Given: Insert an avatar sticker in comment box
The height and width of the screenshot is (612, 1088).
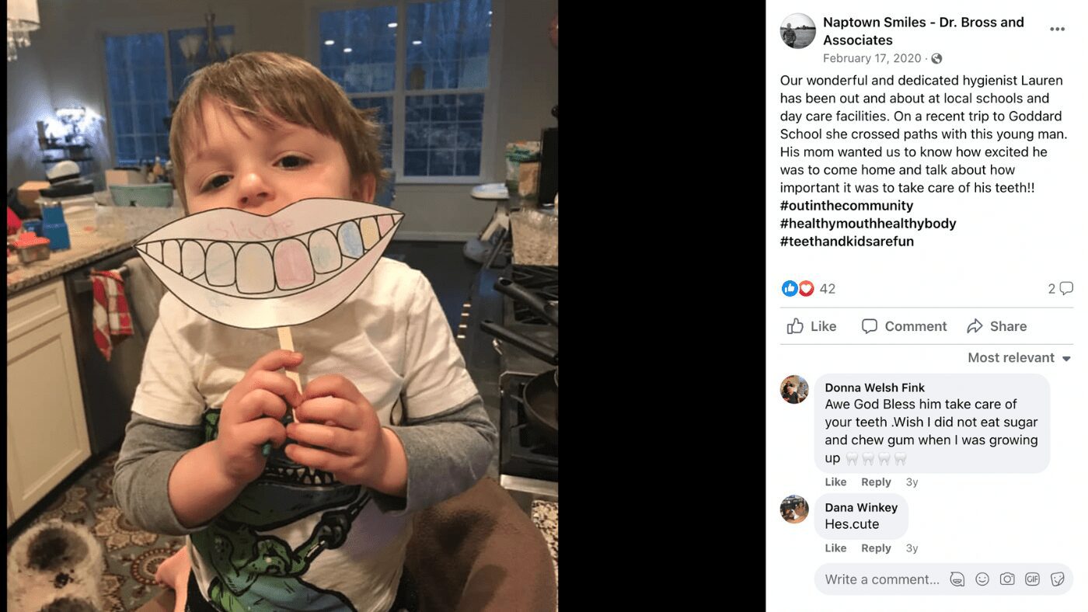Looking at the screenshot, I should 957,579.
